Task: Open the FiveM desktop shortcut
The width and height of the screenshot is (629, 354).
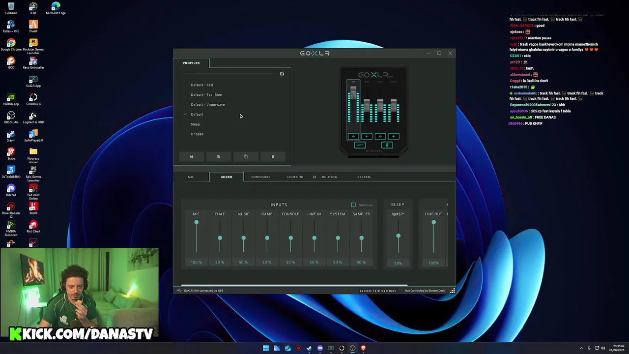Action: 33,26
